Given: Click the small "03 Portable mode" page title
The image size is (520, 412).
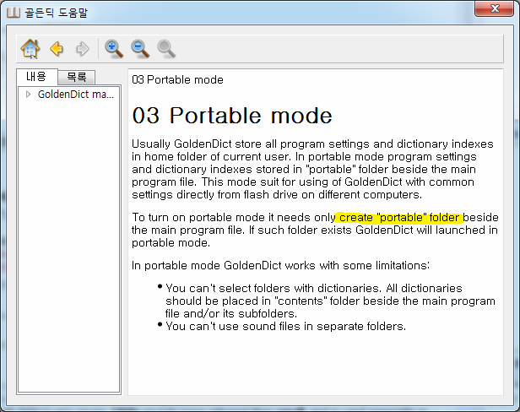Looking at the screenshot, I should [177, 80].
